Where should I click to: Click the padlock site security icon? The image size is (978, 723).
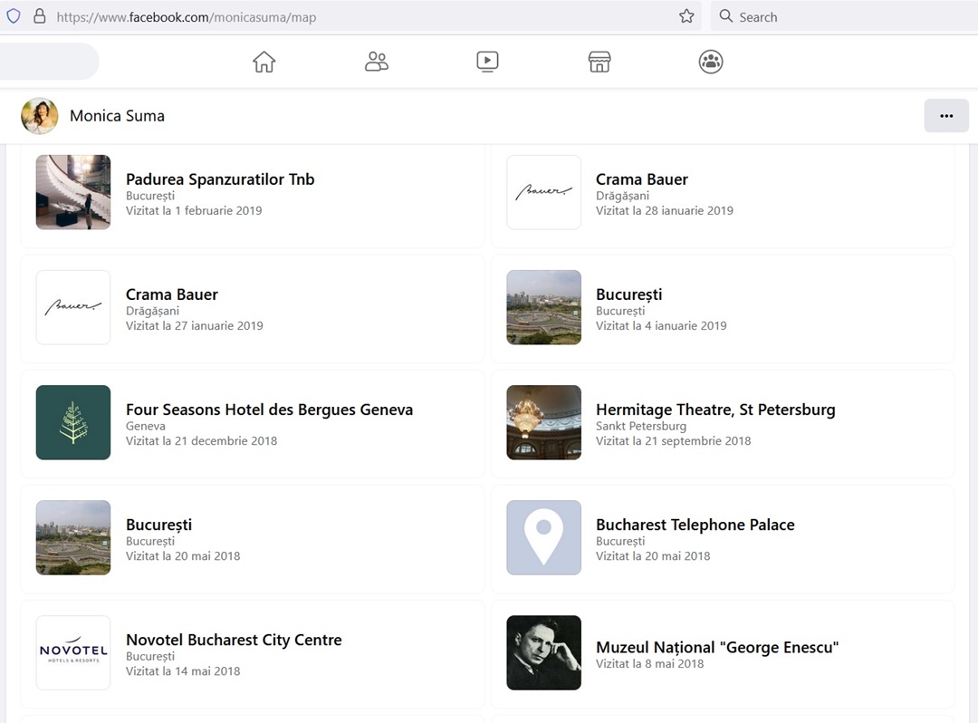point(39,16)
